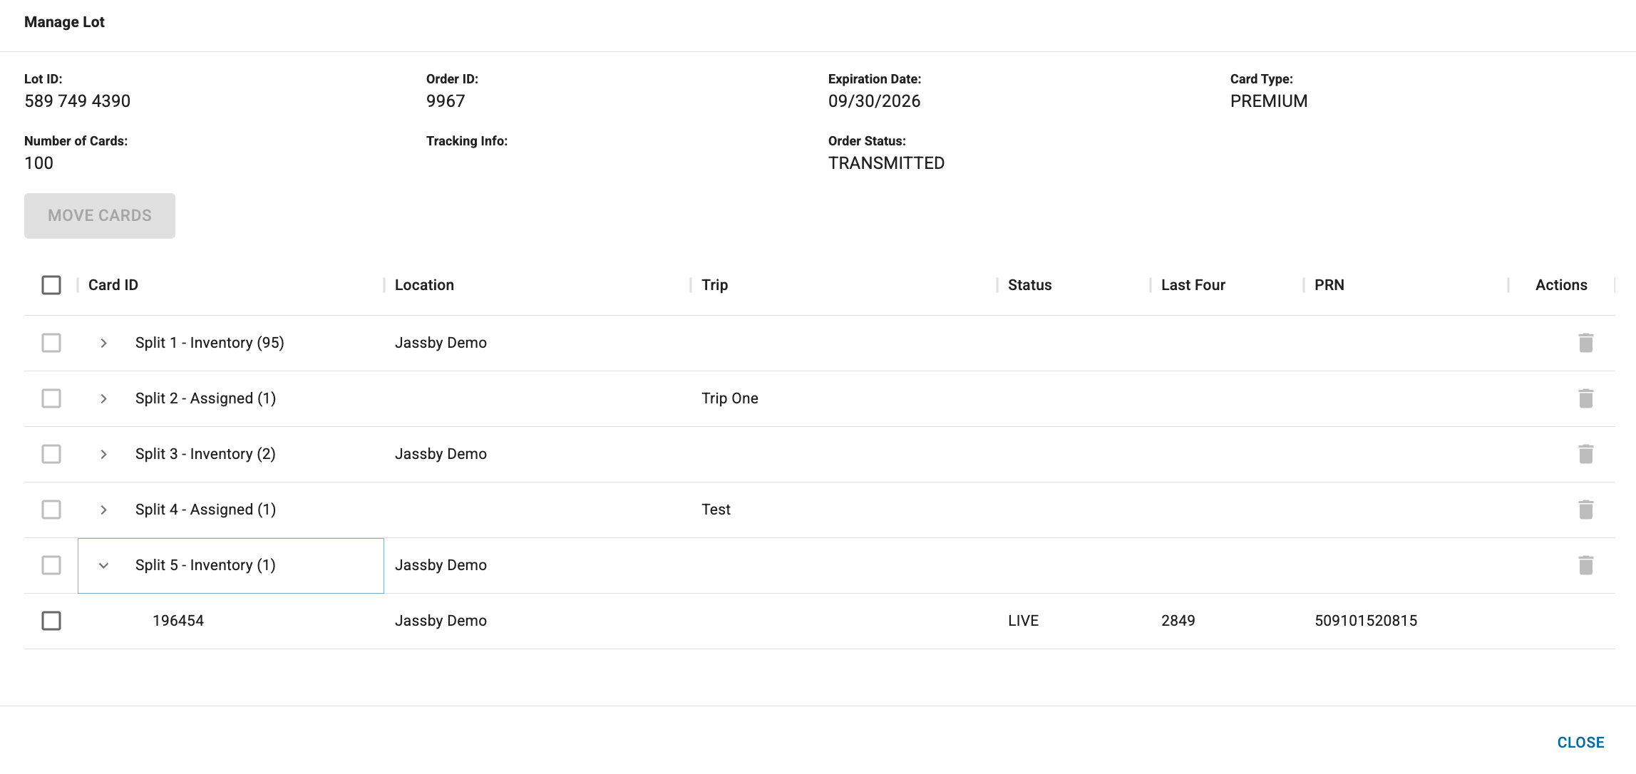
Task: Tick the Split 4 - Assigned checkbox
Action: pyautogui.click(x=51, y=510)
